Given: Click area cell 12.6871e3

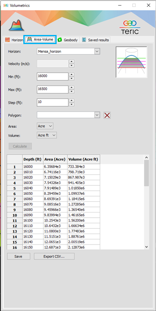Looking at the screenshot, I should click(x=55, y=247).
